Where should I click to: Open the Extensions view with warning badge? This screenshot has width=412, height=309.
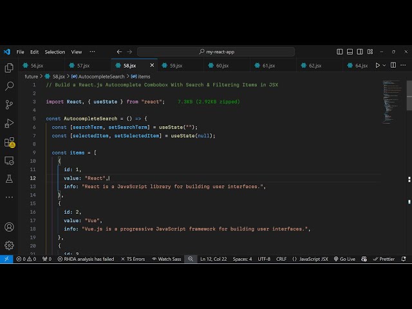[10, 142]
